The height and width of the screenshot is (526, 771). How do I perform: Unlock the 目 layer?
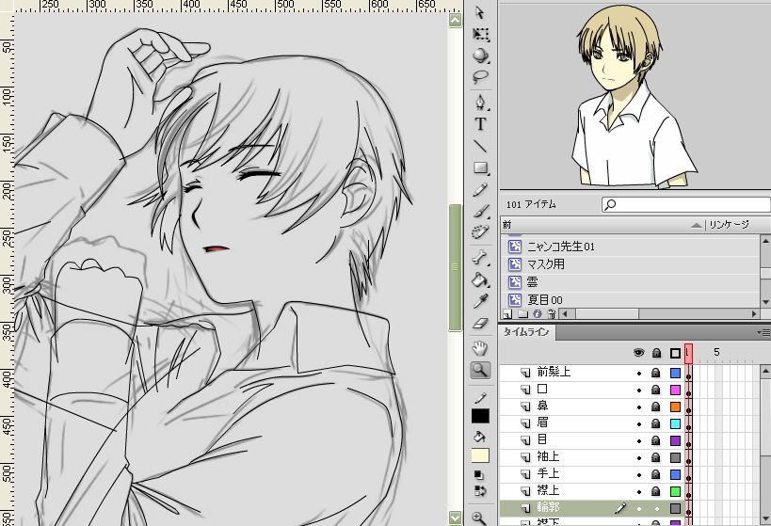click(656, 440)
